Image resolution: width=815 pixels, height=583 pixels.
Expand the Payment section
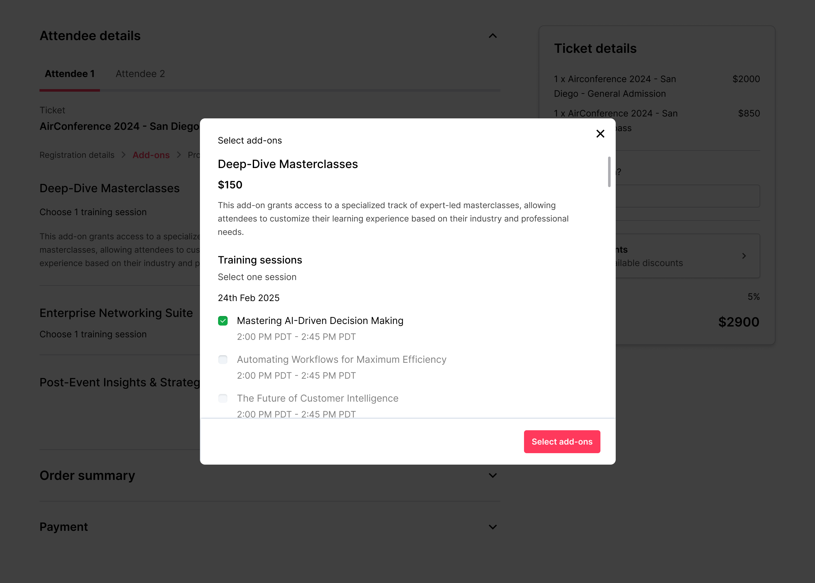pyautogui.click(x=493, y=527)
